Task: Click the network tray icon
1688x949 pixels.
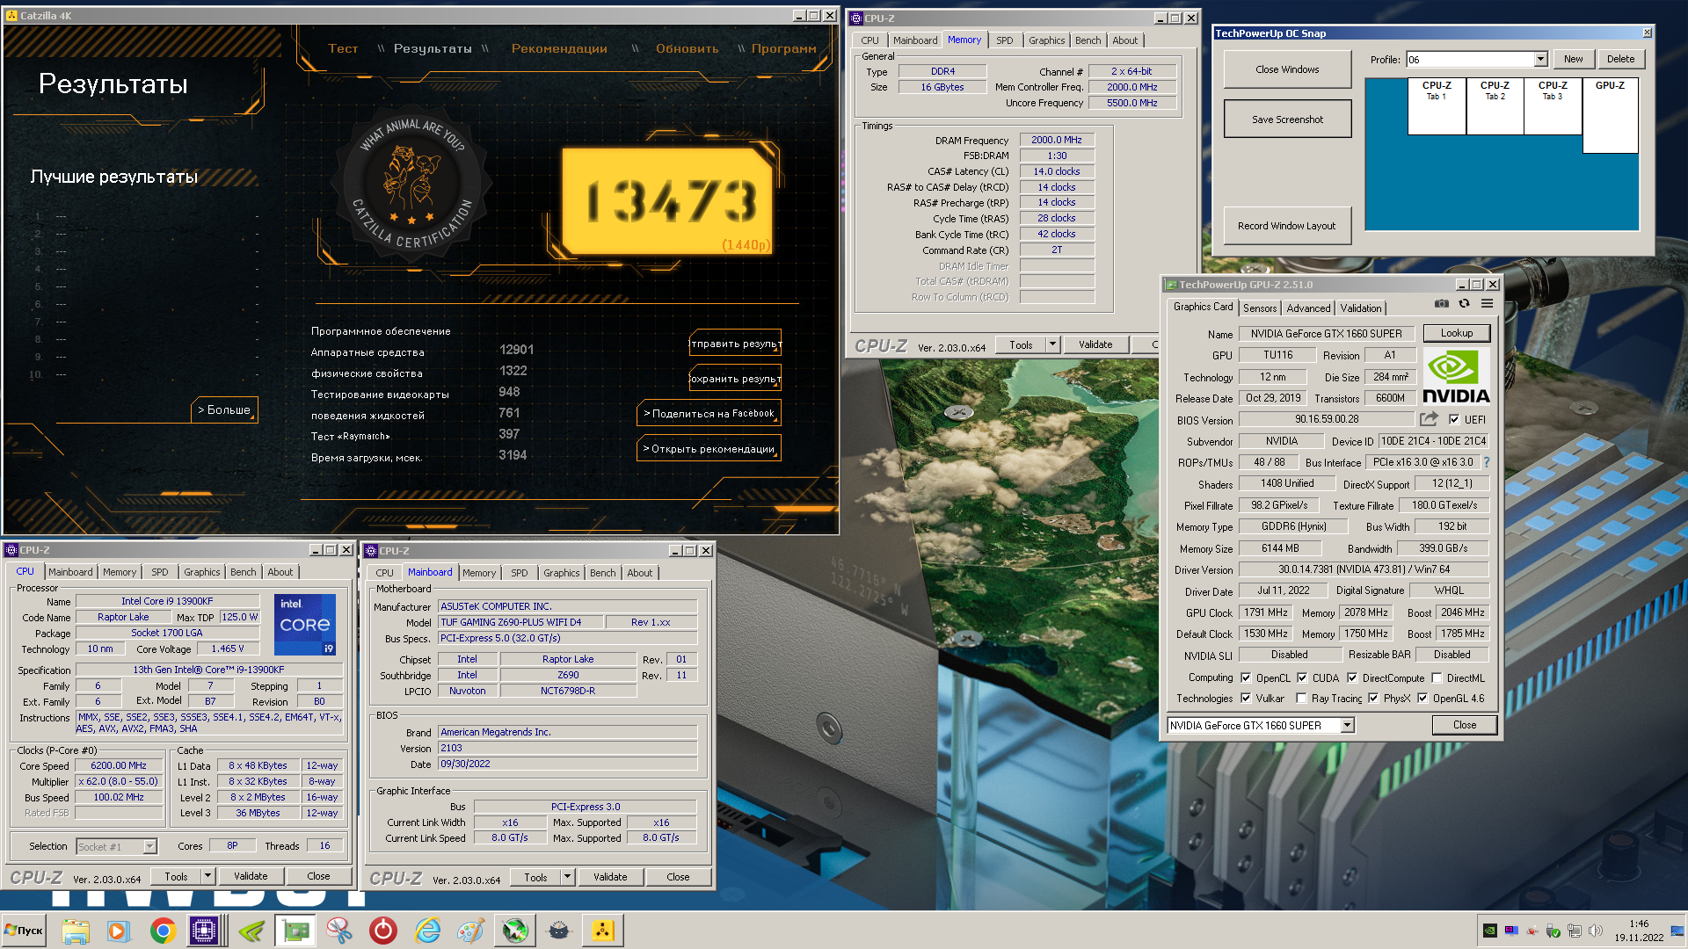Action: click(1575, 931)
